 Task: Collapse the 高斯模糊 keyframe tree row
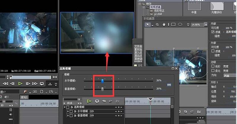(65, 107)
